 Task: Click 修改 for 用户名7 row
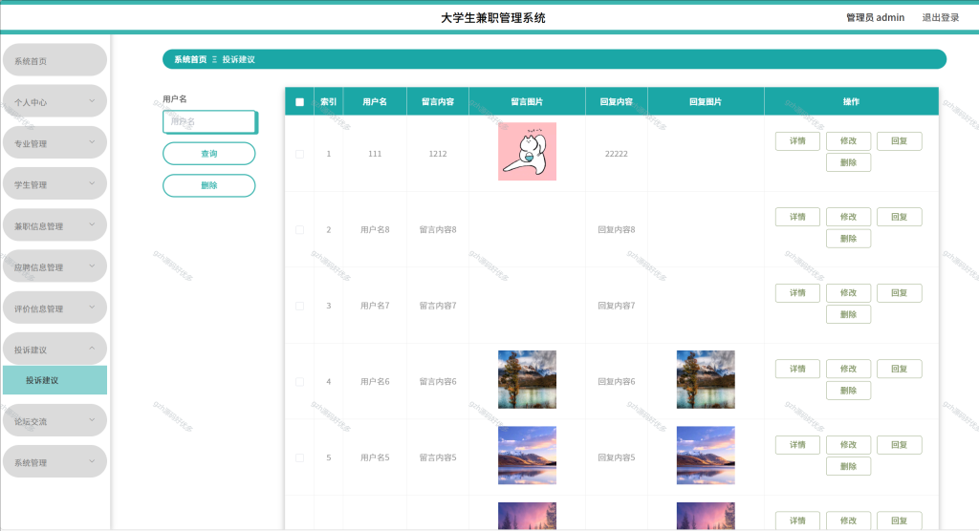(x=849, y=293)
